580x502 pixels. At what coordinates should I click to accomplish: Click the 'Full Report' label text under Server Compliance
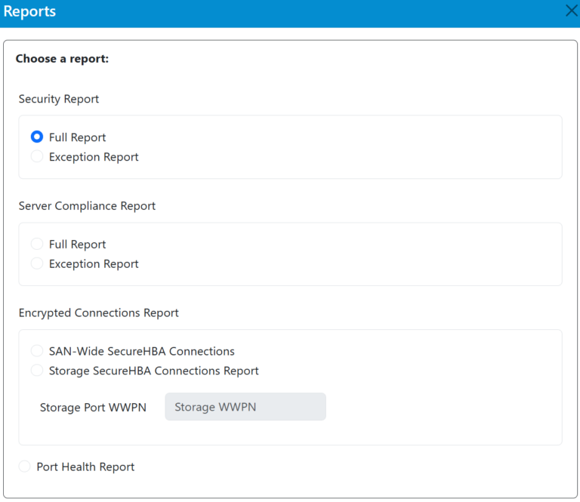click(77, 245)
